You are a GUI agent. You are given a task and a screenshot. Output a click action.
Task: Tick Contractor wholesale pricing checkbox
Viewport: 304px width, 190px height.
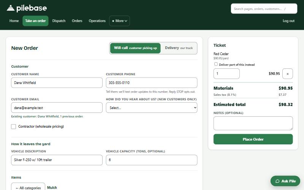point(14,127)
